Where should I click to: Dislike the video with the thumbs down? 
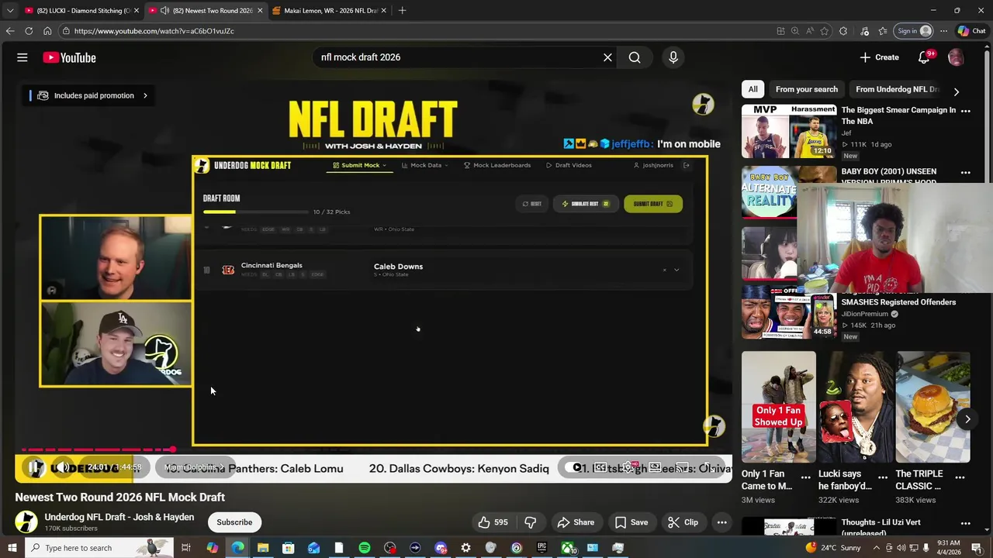(531, 522)
